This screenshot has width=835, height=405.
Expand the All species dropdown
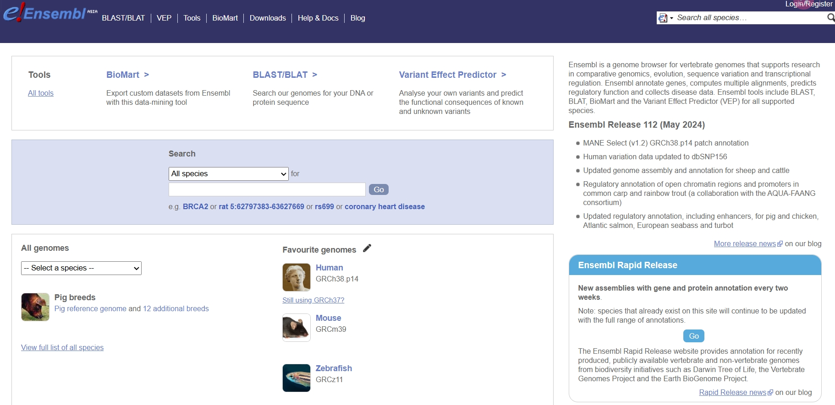[x=228, y=174]
